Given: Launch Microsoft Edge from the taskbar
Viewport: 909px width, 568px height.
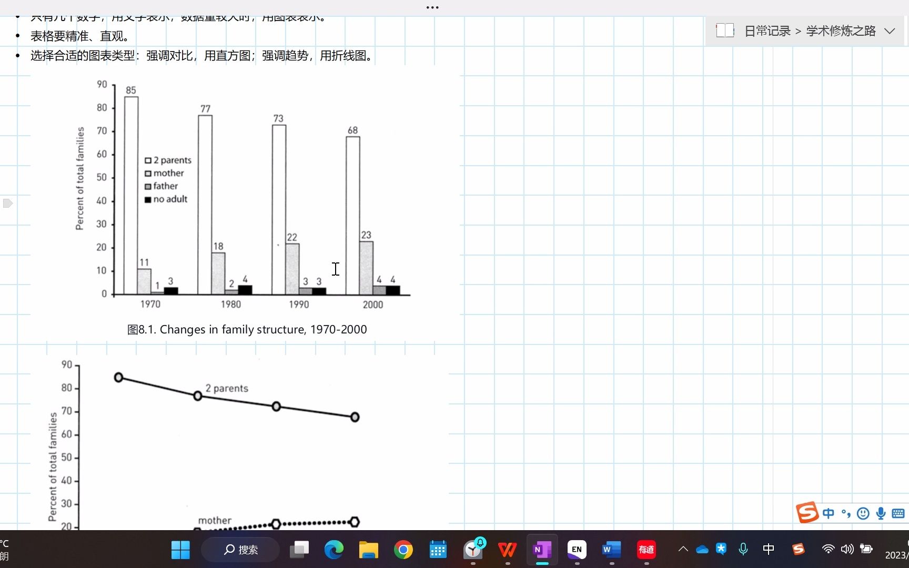Looking at the screenshot, I should [x=334, y=550].
